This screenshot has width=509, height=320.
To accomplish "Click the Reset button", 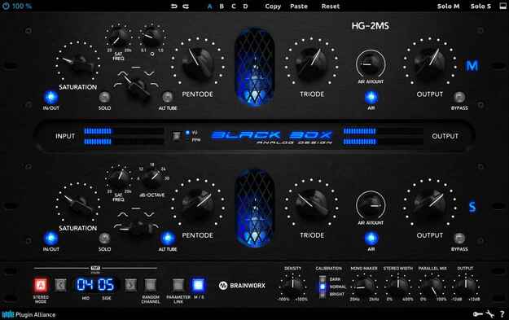I will pyautogui.click(x=331, y=7).
